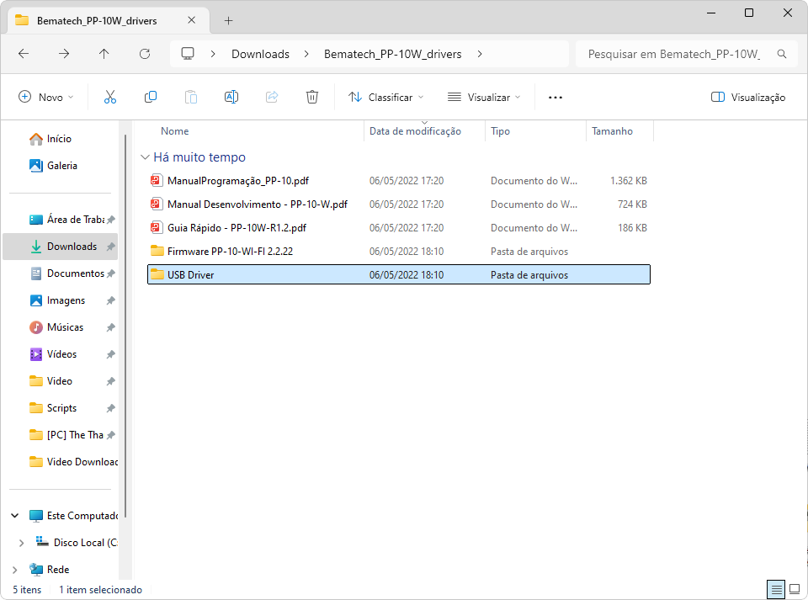The height and width of the screenshot is (600, 808).
Task: Click the Copy icon in toolbar
Action: (x=151, y=97)
